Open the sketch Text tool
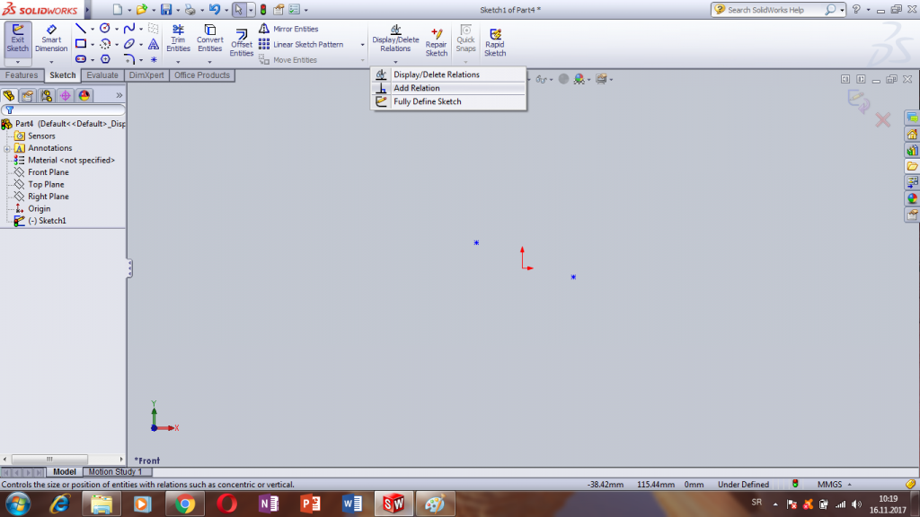The image size is (920, 517). [x=154, y=44]
